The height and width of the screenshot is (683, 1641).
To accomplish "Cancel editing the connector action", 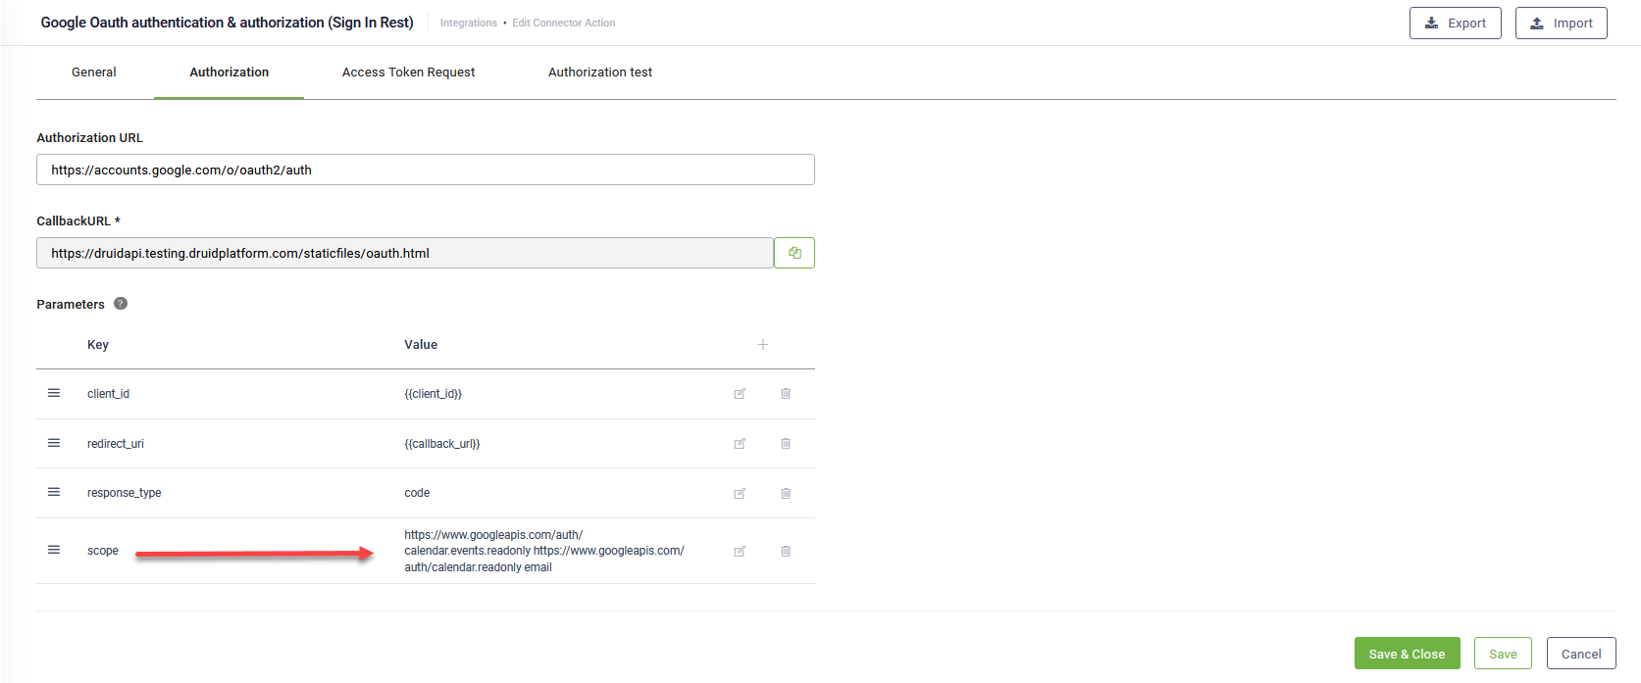I will tap(1581, 654).
